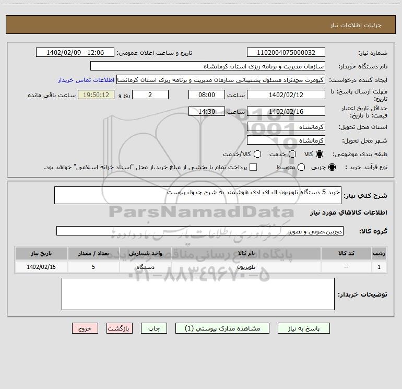Click the buyer organization name field
402x389 pixels.
pyautogui.click(x=208, y=66)
